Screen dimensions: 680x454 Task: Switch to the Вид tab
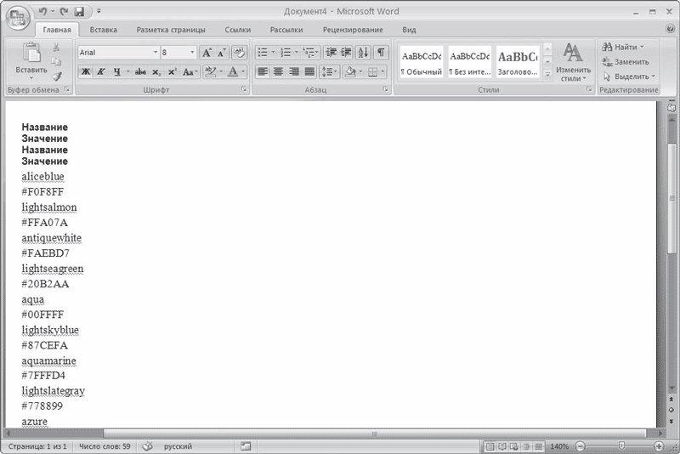point(409,30)
